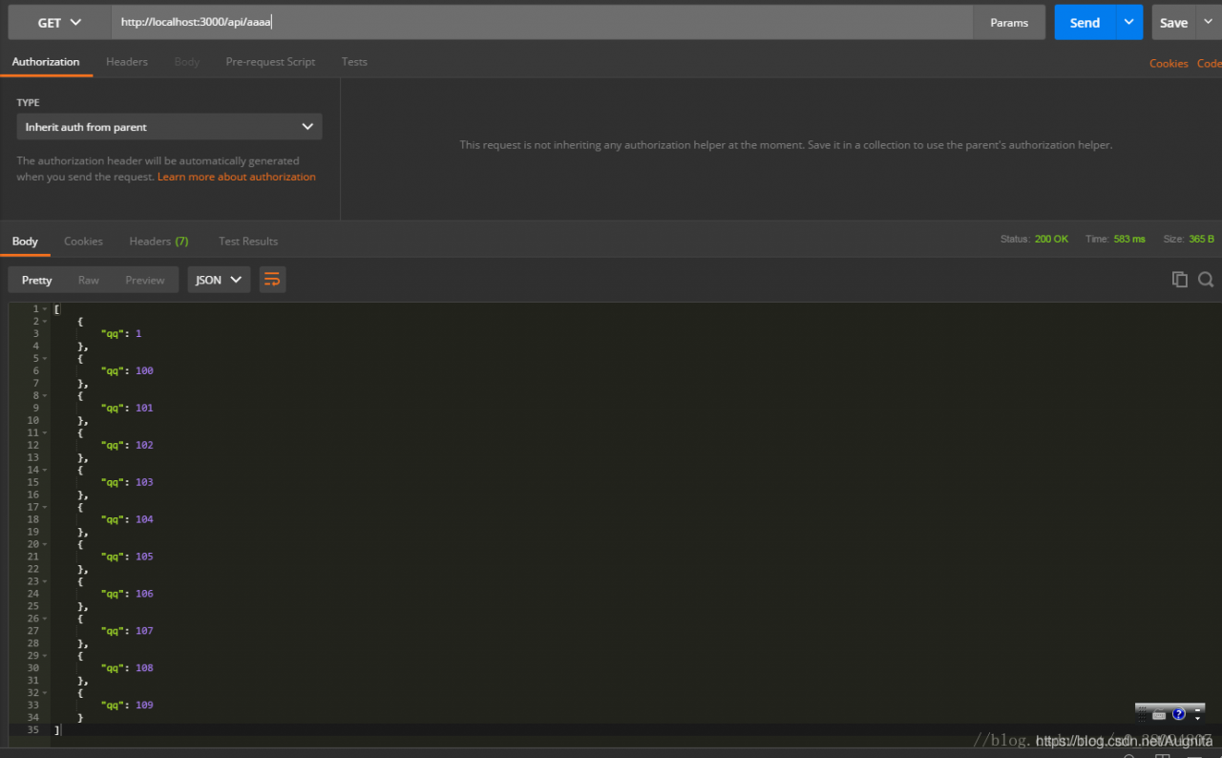Open the Params editor button
The width and height of the screenshot is (1222, 758).
tap(1009, 22)
